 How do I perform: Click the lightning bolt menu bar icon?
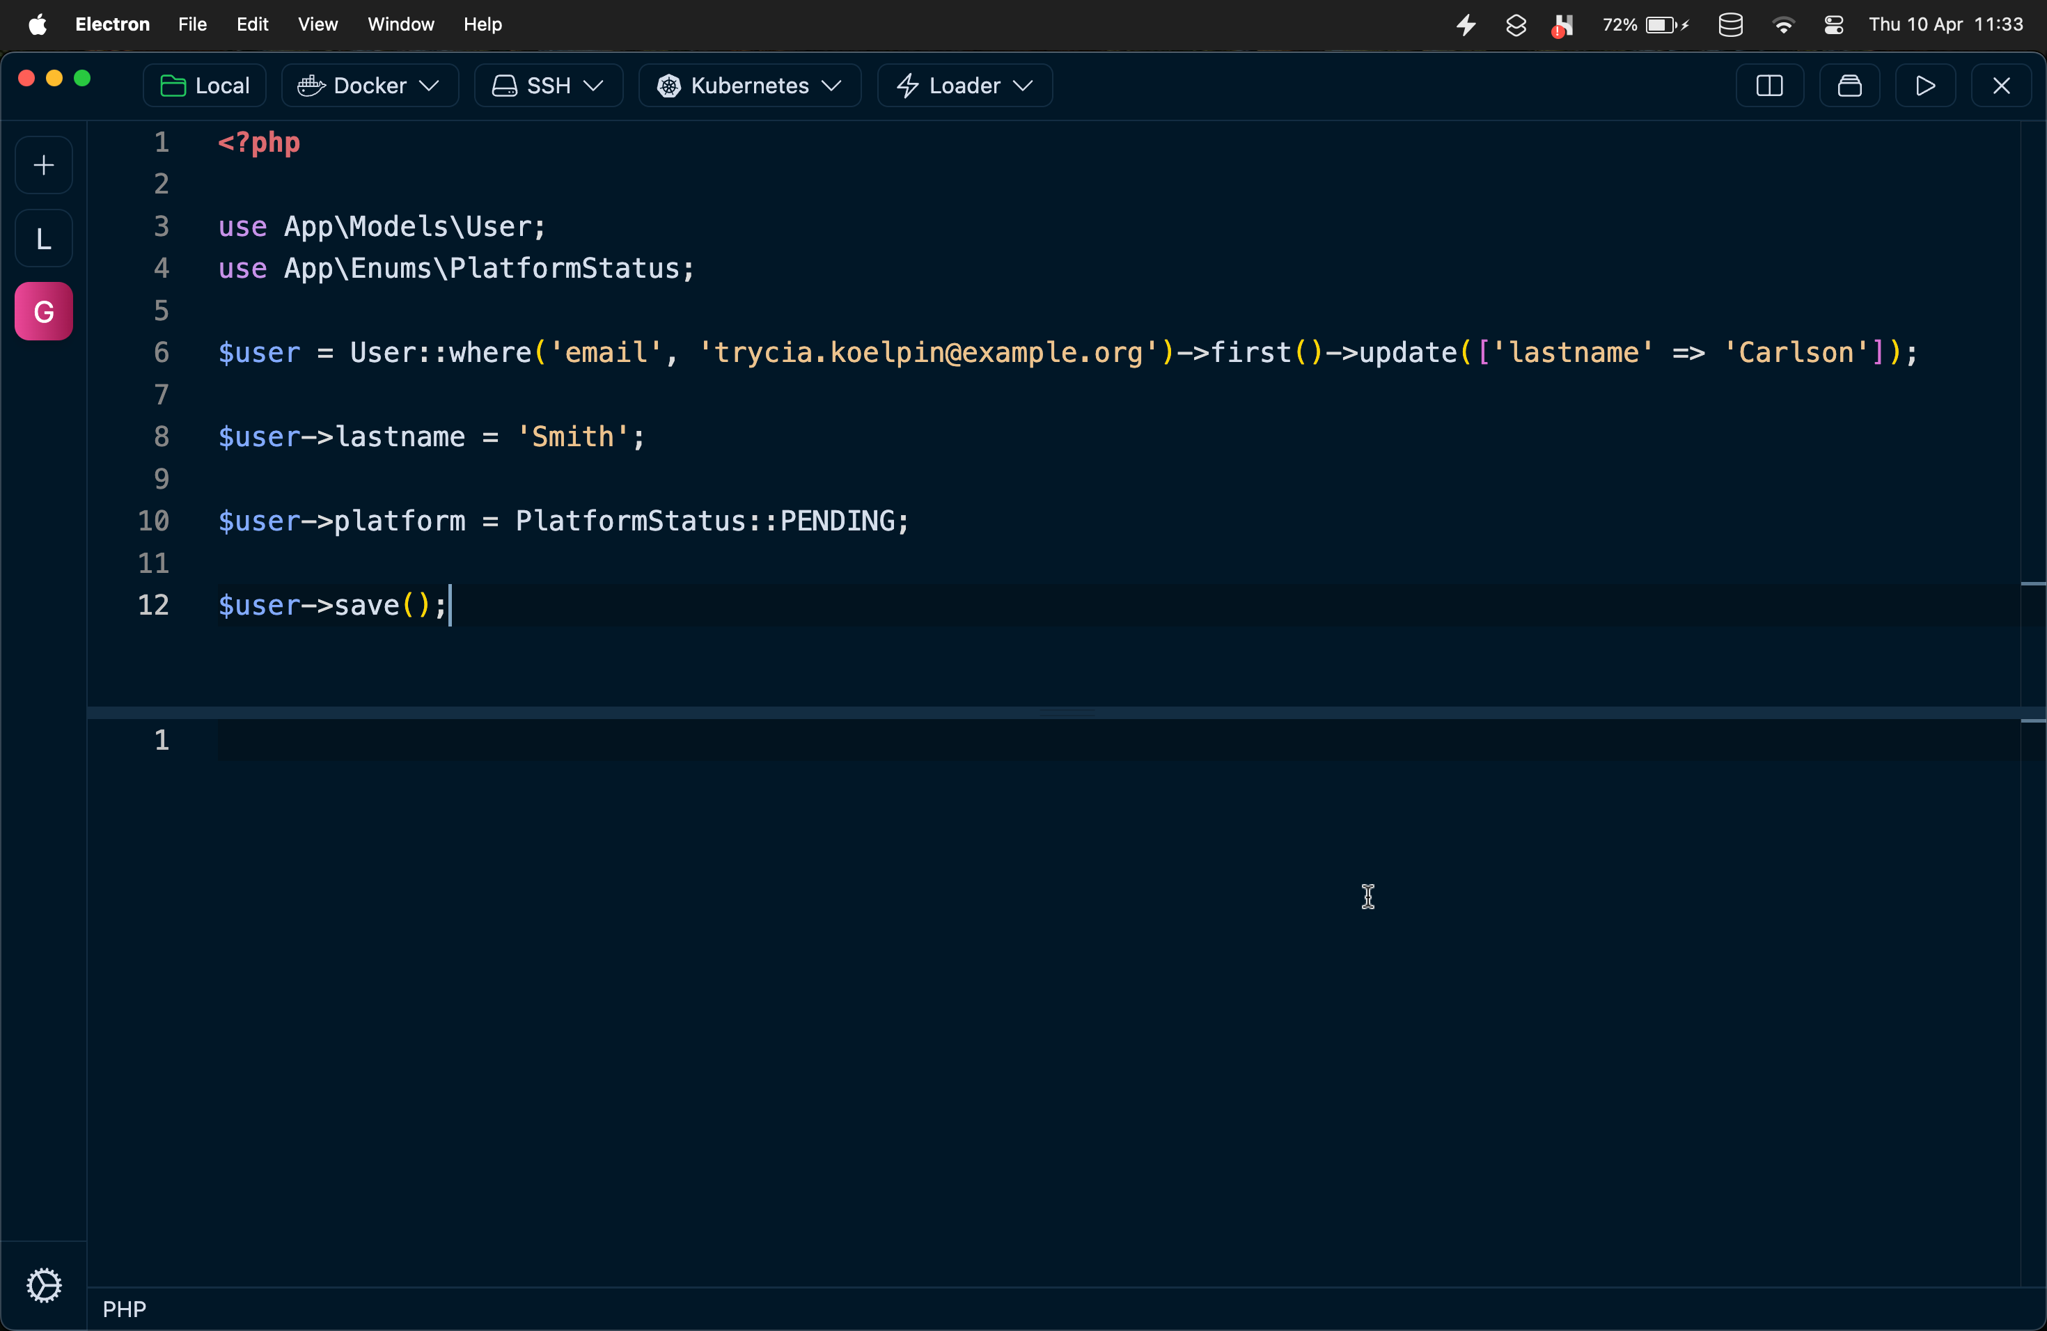click(x=1466, y=25)
